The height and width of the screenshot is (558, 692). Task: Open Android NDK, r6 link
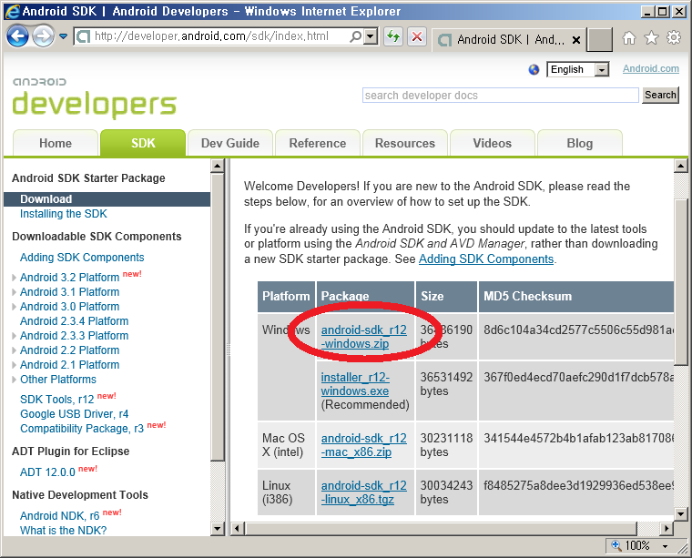click(59, 516)
